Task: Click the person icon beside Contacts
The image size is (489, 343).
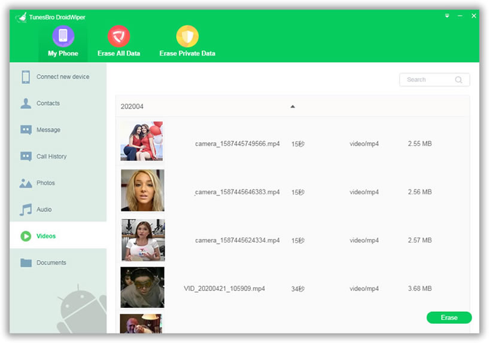Action: (26, 103)
